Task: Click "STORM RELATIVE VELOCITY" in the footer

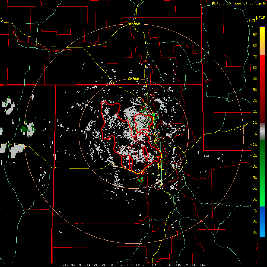Action: (92, 265)
